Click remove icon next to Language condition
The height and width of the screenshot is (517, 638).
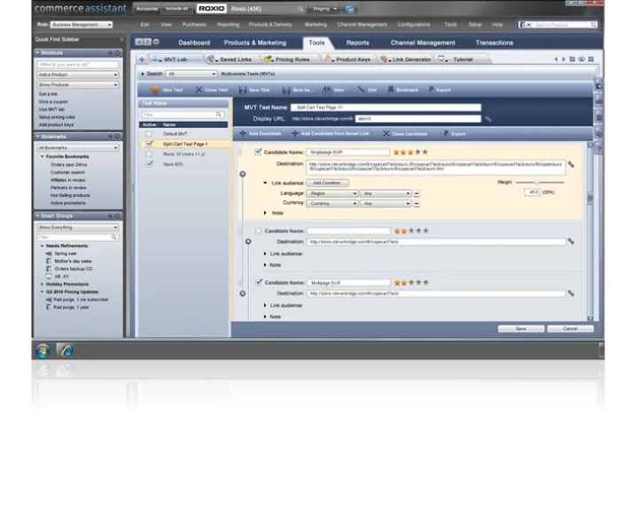coord(416,193)
